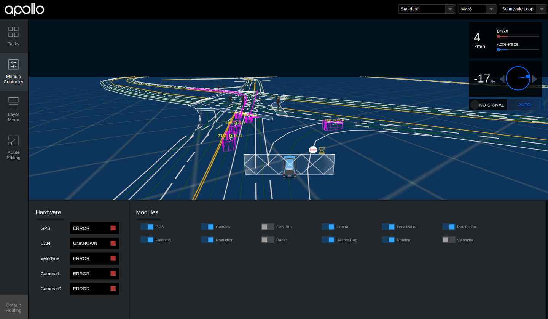Viewport: 548px width, 319px height.
Task: Click the Default Routing button
Action: pyautogui.click(x=14, y=307)
